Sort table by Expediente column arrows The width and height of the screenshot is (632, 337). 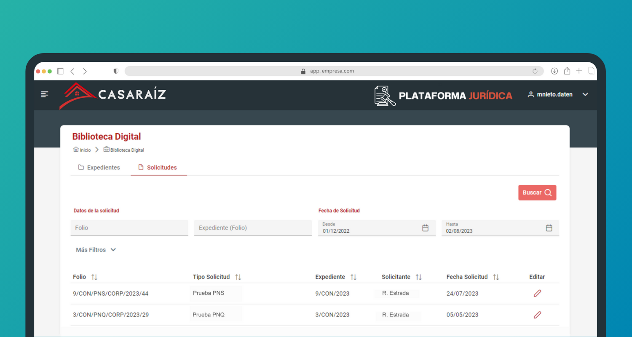tap(353, 277)
